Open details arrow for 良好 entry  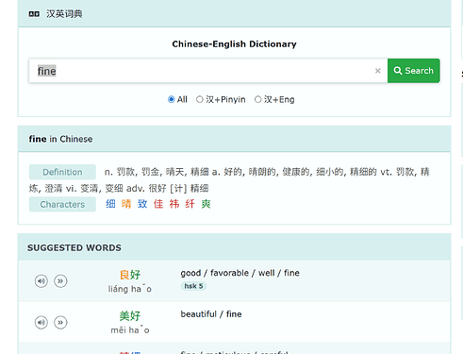60,281
